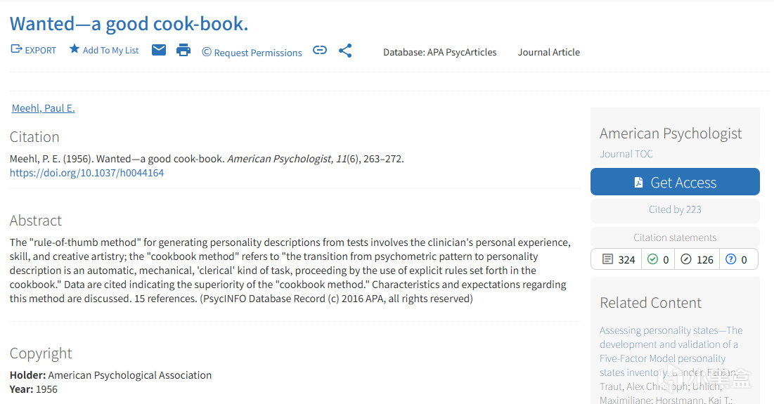Click the Citation statements label
The width and height of the screenshot is (774, 404).
(x=675, y=237)
